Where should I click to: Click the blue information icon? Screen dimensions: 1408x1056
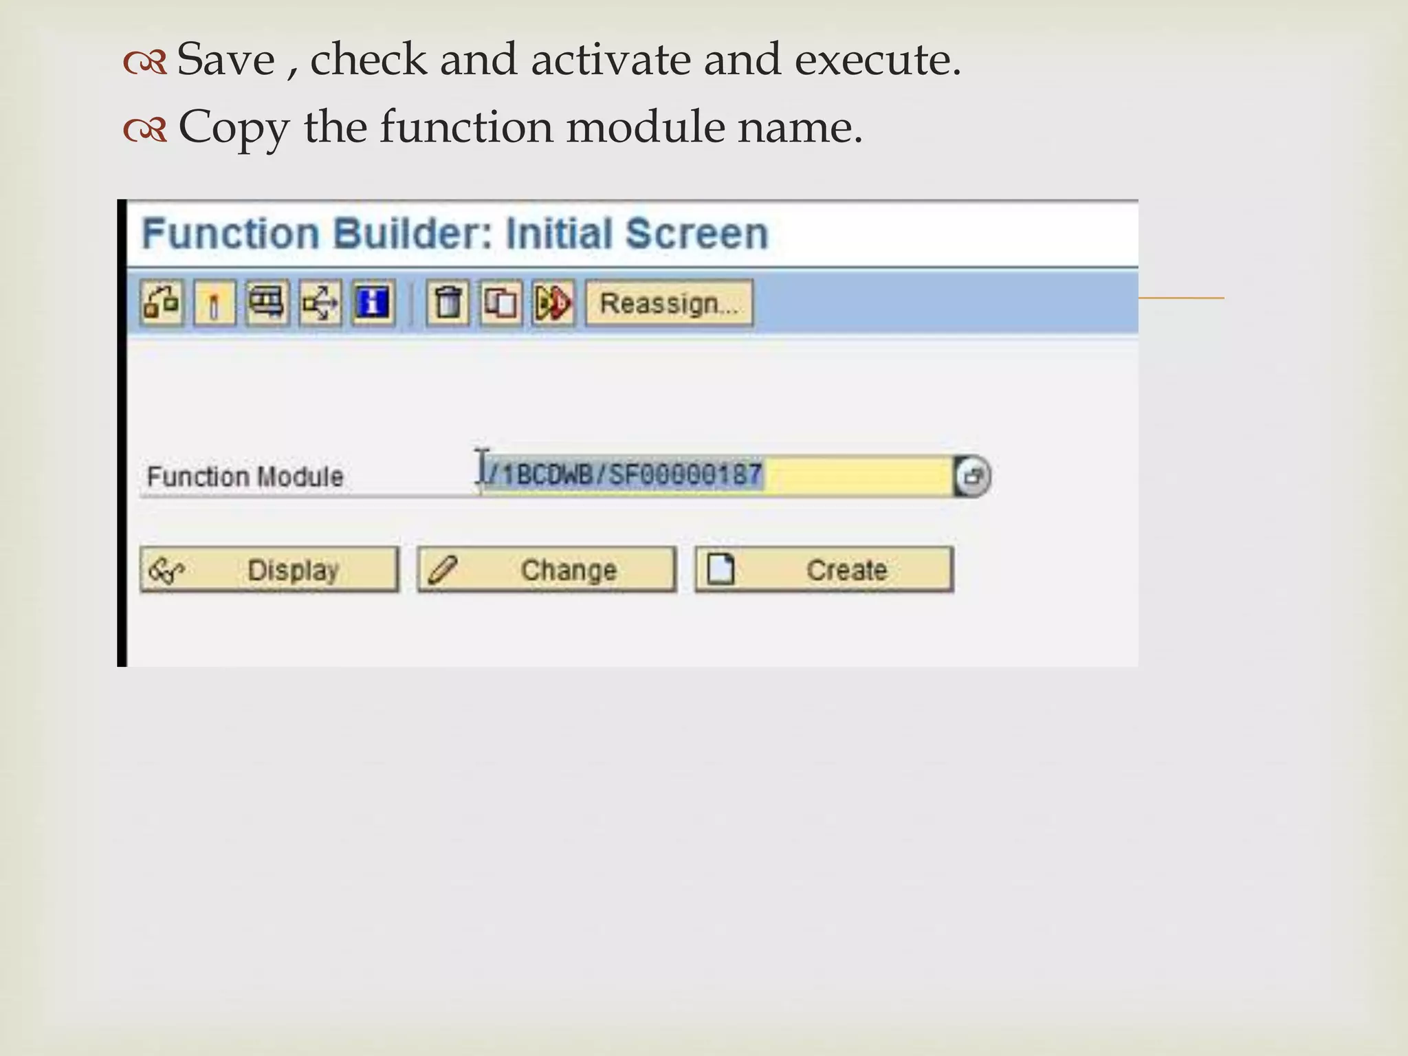[x=373, y=302]
